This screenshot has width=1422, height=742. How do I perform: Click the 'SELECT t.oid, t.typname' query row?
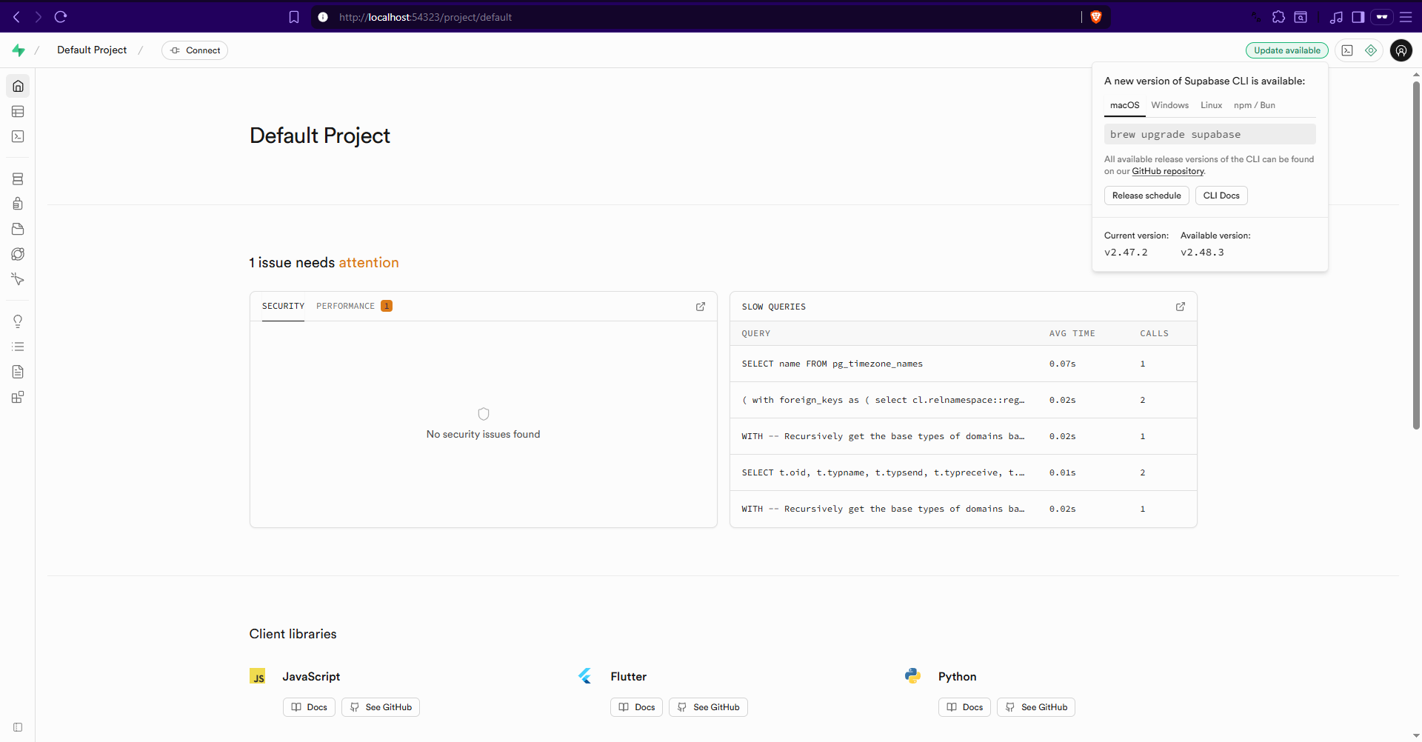coord(963,472)
